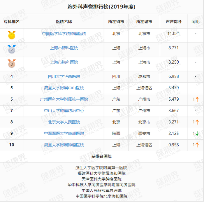Open 中山大学肿瘤防治中心 link
Screen dimensions: 204x203
[64, 111]
